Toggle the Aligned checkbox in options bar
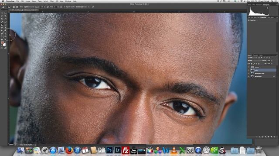This screenshot has width=279, height=156. tap(65, 7)
